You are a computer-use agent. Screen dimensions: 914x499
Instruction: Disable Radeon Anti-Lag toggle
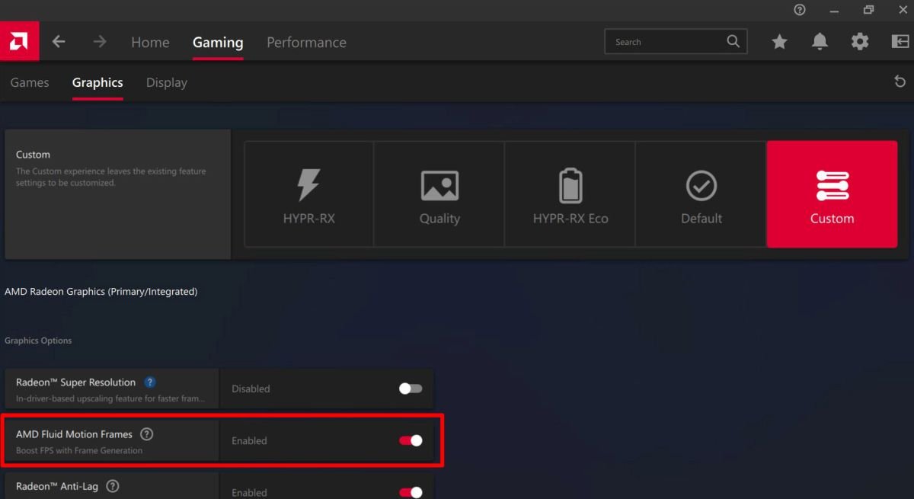(411, 492)
